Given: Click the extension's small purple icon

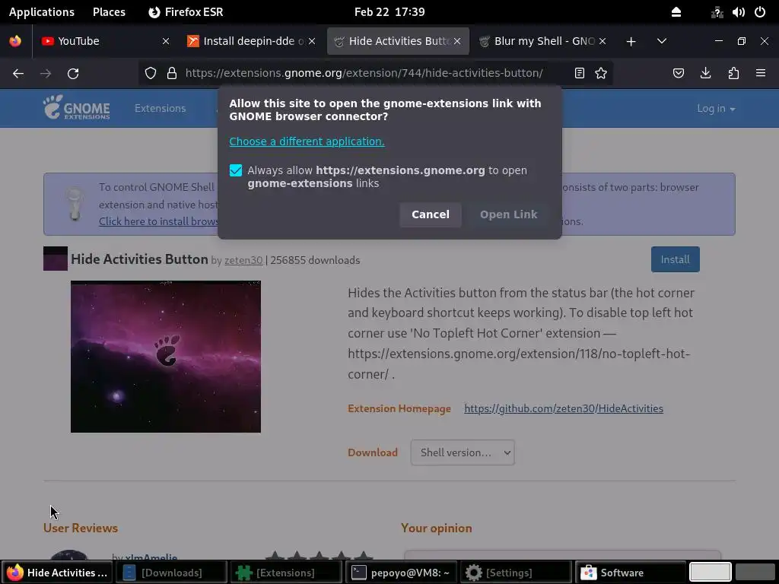Looking at the screenshot, I should [x=55, y=259].
